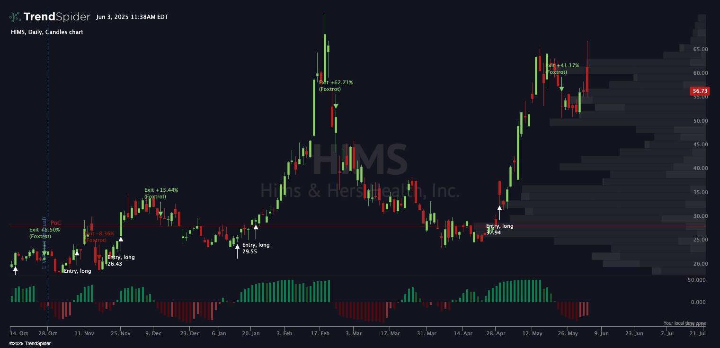Click the 23. Jun date on the time axis
The width and height of the screenshot is (720, 348).
click(x=634, y=333)
